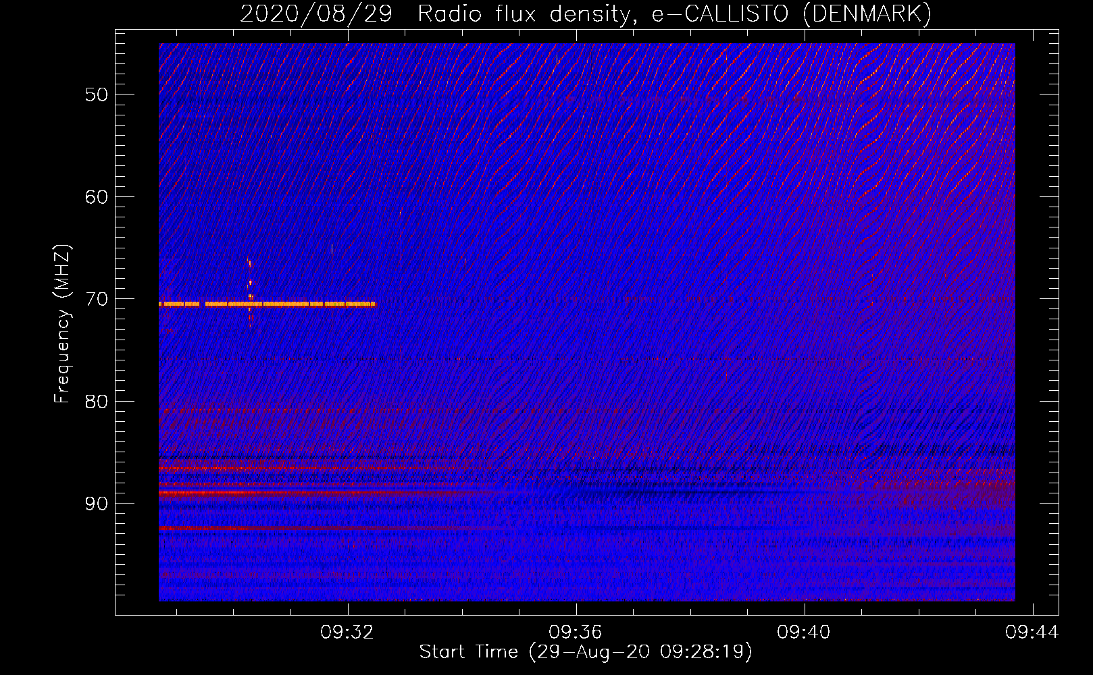Click the 09:36 time tick label

click(576, 632)
